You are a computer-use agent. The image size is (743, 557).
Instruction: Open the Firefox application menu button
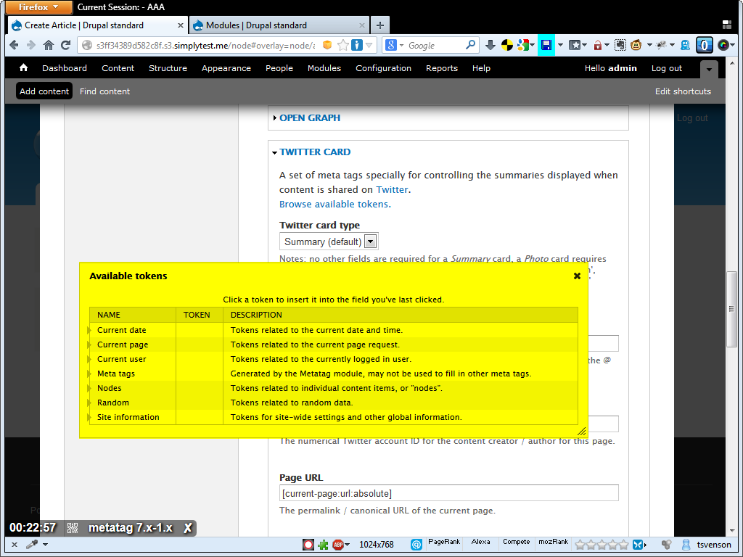click(39, 7)
